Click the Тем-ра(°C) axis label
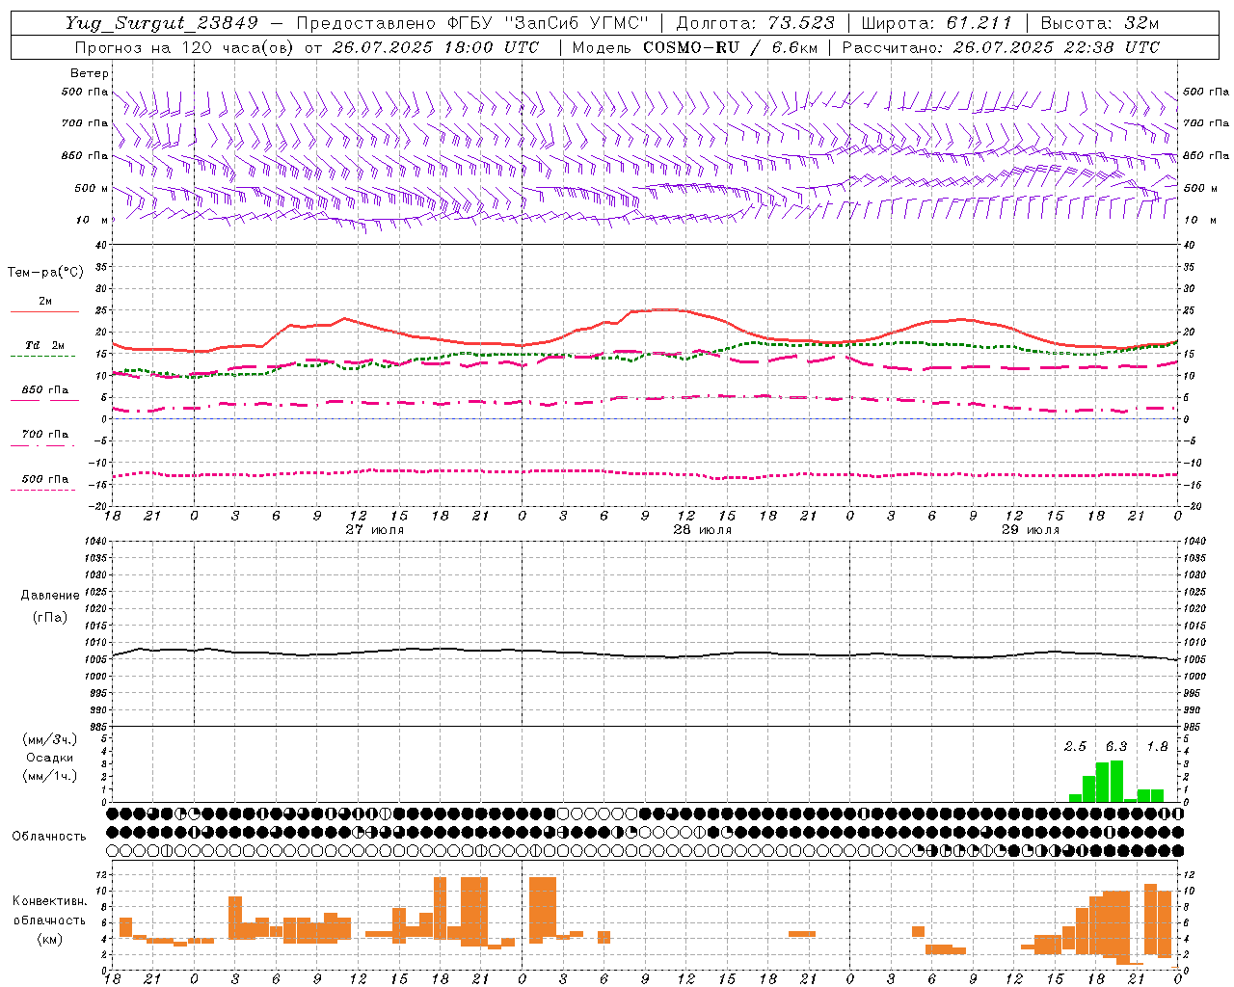This screenshot has height=987, width=1234. (45, 273)
